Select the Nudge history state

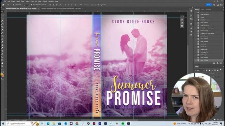click(x=208, y=17)
